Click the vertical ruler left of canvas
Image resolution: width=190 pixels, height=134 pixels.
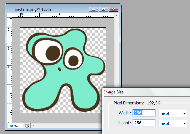click(x=10, y=70)
